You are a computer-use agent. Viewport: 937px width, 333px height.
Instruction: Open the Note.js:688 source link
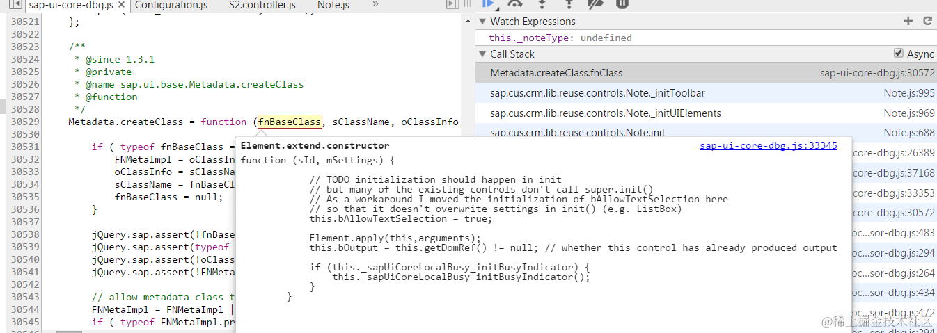click(x=909, y=133)
